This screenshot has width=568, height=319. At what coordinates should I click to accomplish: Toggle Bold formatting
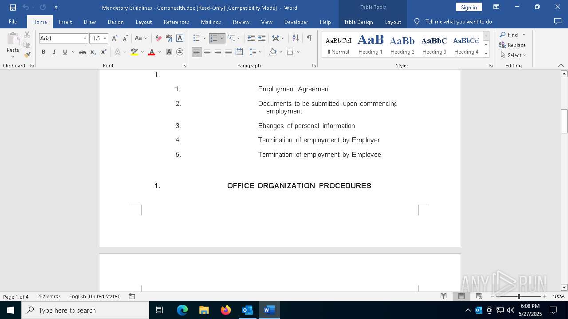click(43, 52)
